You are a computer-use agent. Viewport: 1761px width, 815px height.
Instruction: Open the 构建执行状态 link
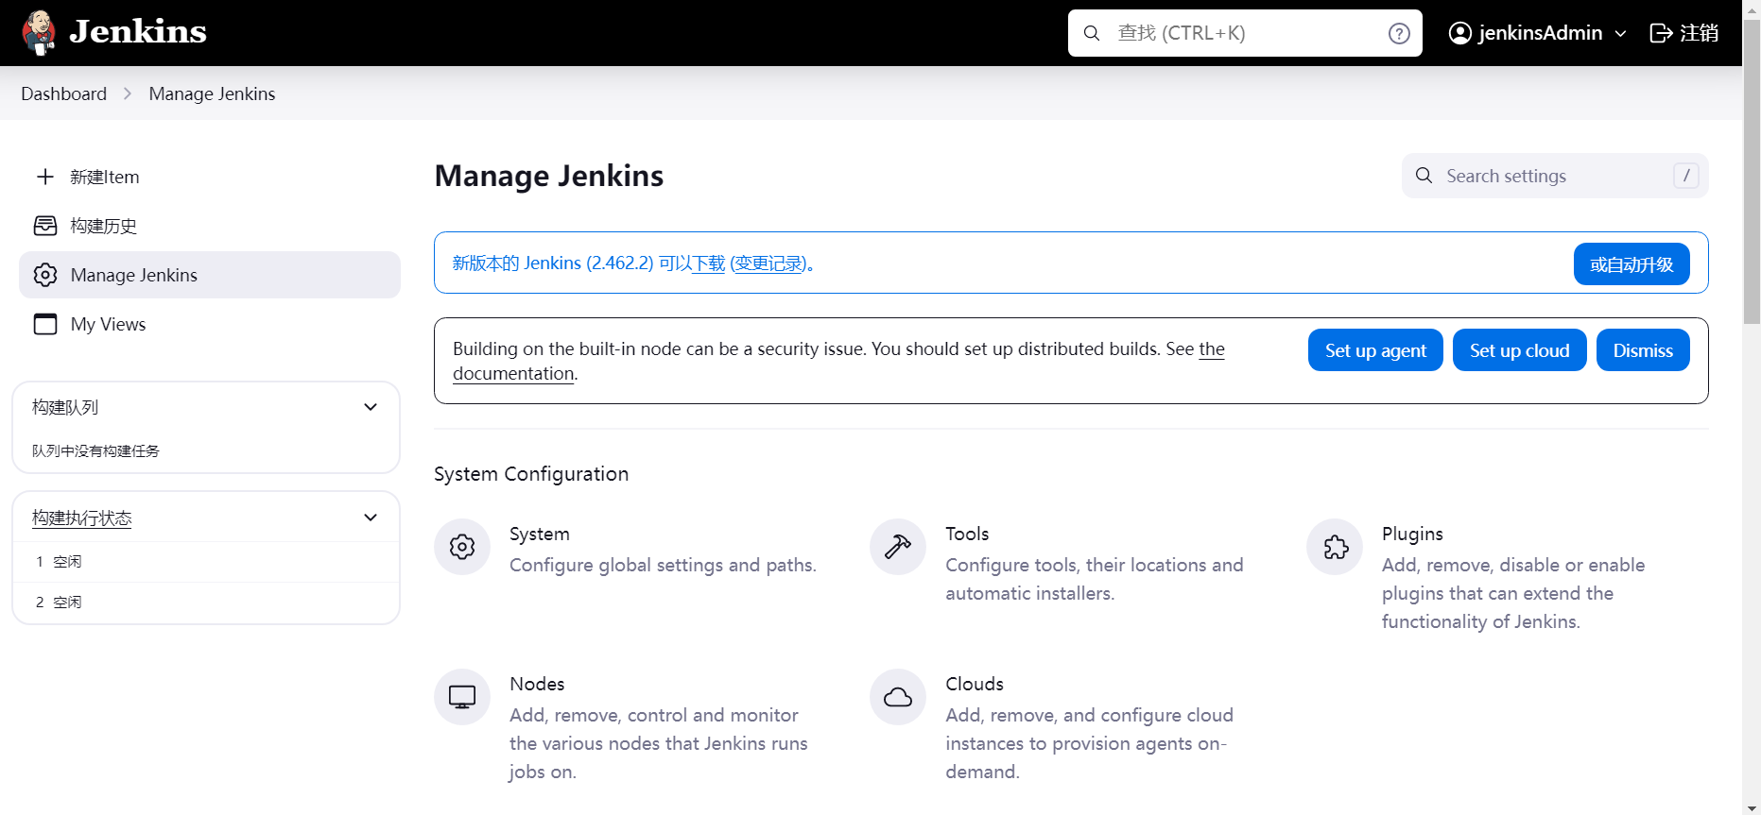pyautogui.click(x=81, y=518)
